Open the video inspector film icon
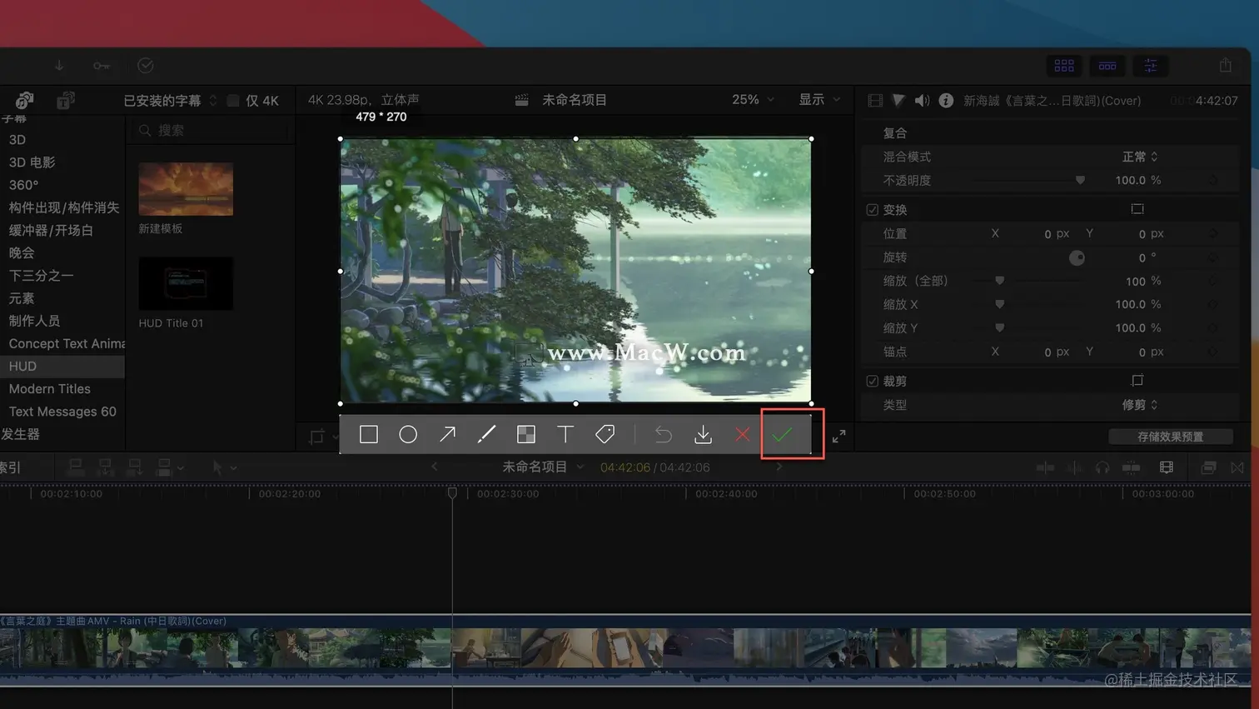The image size is (1259, 709). click(x=875, y=101)
